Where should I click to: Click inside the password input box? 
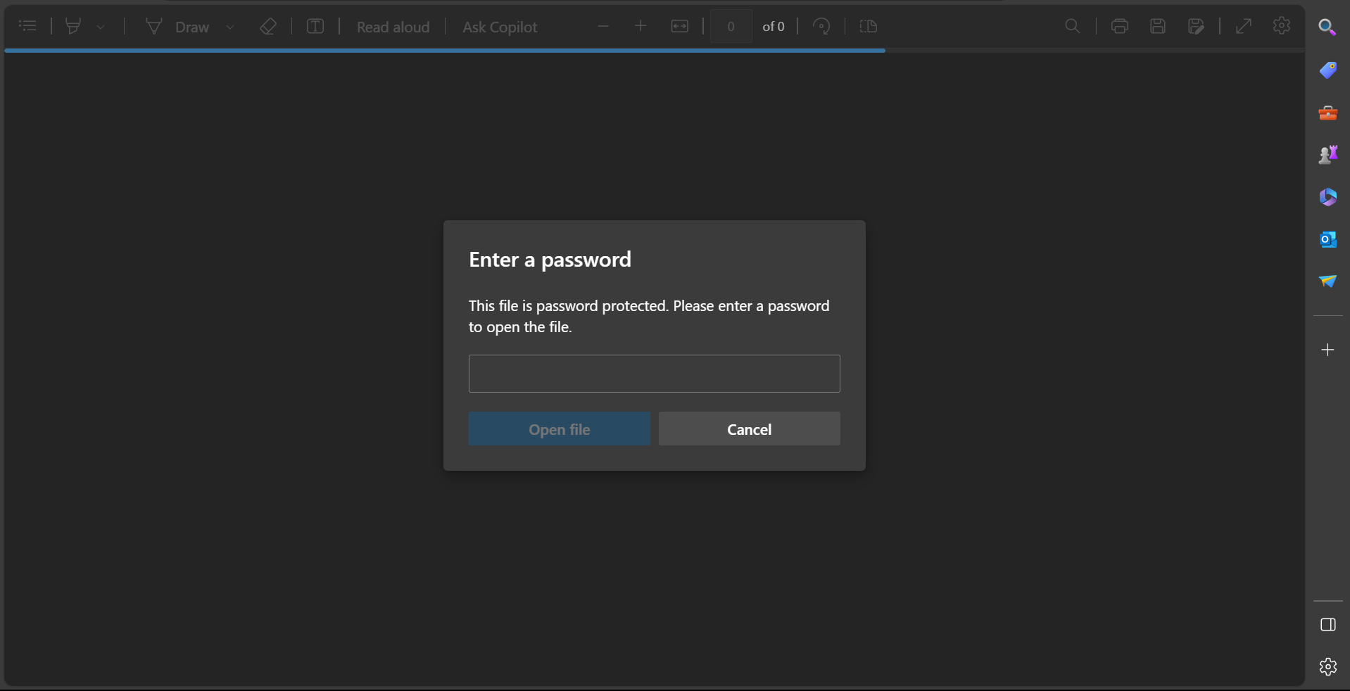click(654, 374)
